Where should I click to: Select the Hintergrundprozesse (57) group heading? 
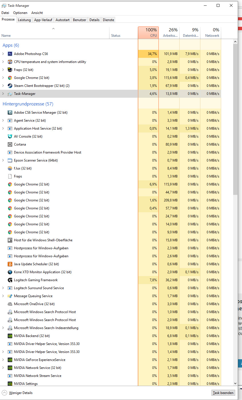point(28,104)
